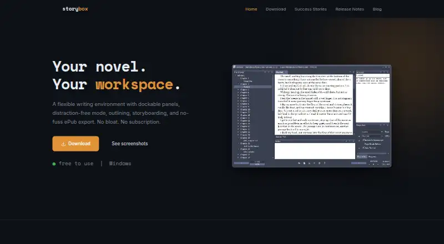Click the orange "workspace" headline word
This screenshot has height=244, width=444.
point(134,84)
